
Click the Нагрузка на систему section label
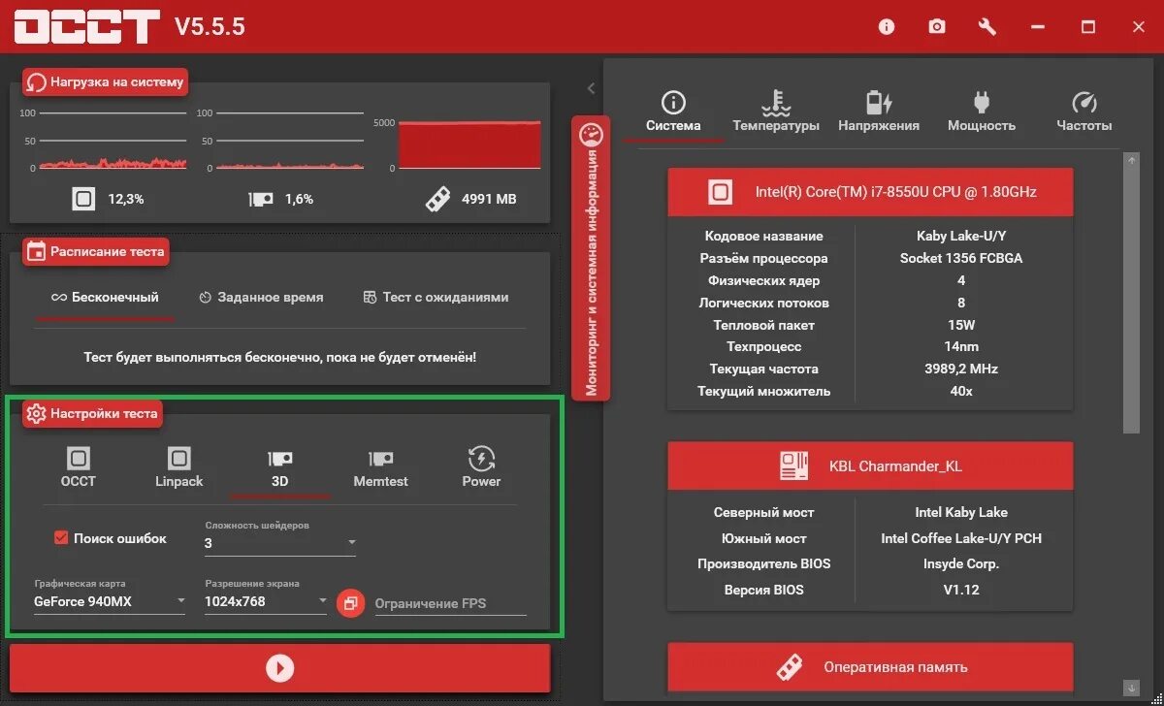click(x=104, y=82)
